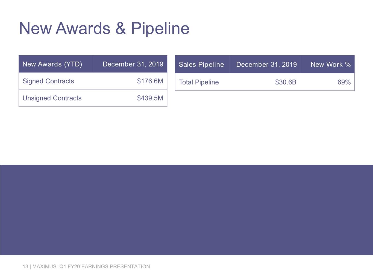Screen dimensions: 373x279
Task: Select the "New Awards (YTD)" table header
Action: [x=52, y=64]
